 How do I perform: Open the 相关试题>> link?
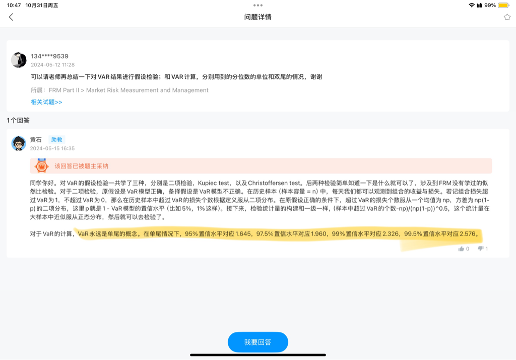click(x=46, y=102)
